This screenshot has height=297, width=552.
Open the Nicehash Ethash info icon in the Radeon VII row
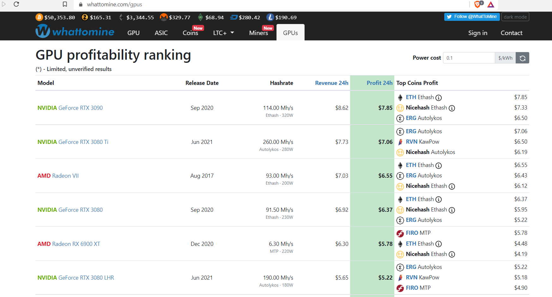click(452, 187)
